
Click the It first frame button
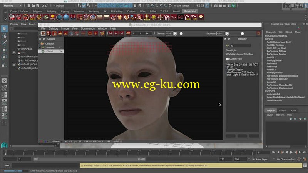click(110, 33)
